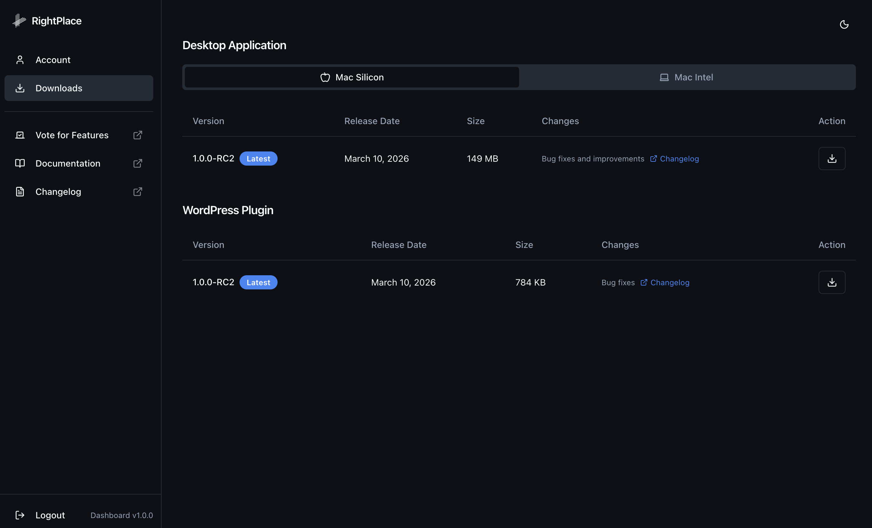Click the Dashboard v1.0.0 label
872x528 pixels.
122,515
